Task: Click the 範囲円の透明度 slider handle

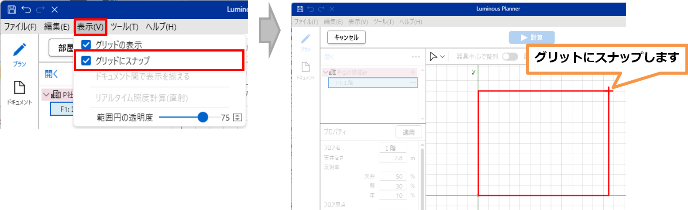Action: (203, 117)
